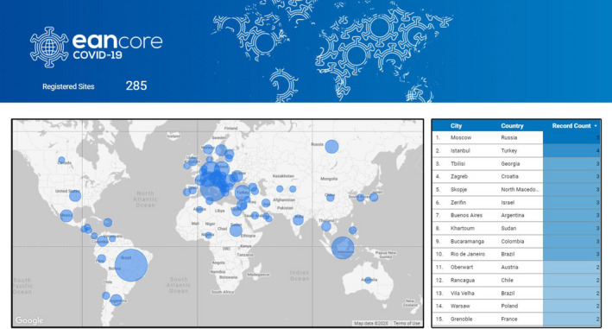Click the Registered Sites 285 scorecard
612x329 pixels.
[95, 85]
